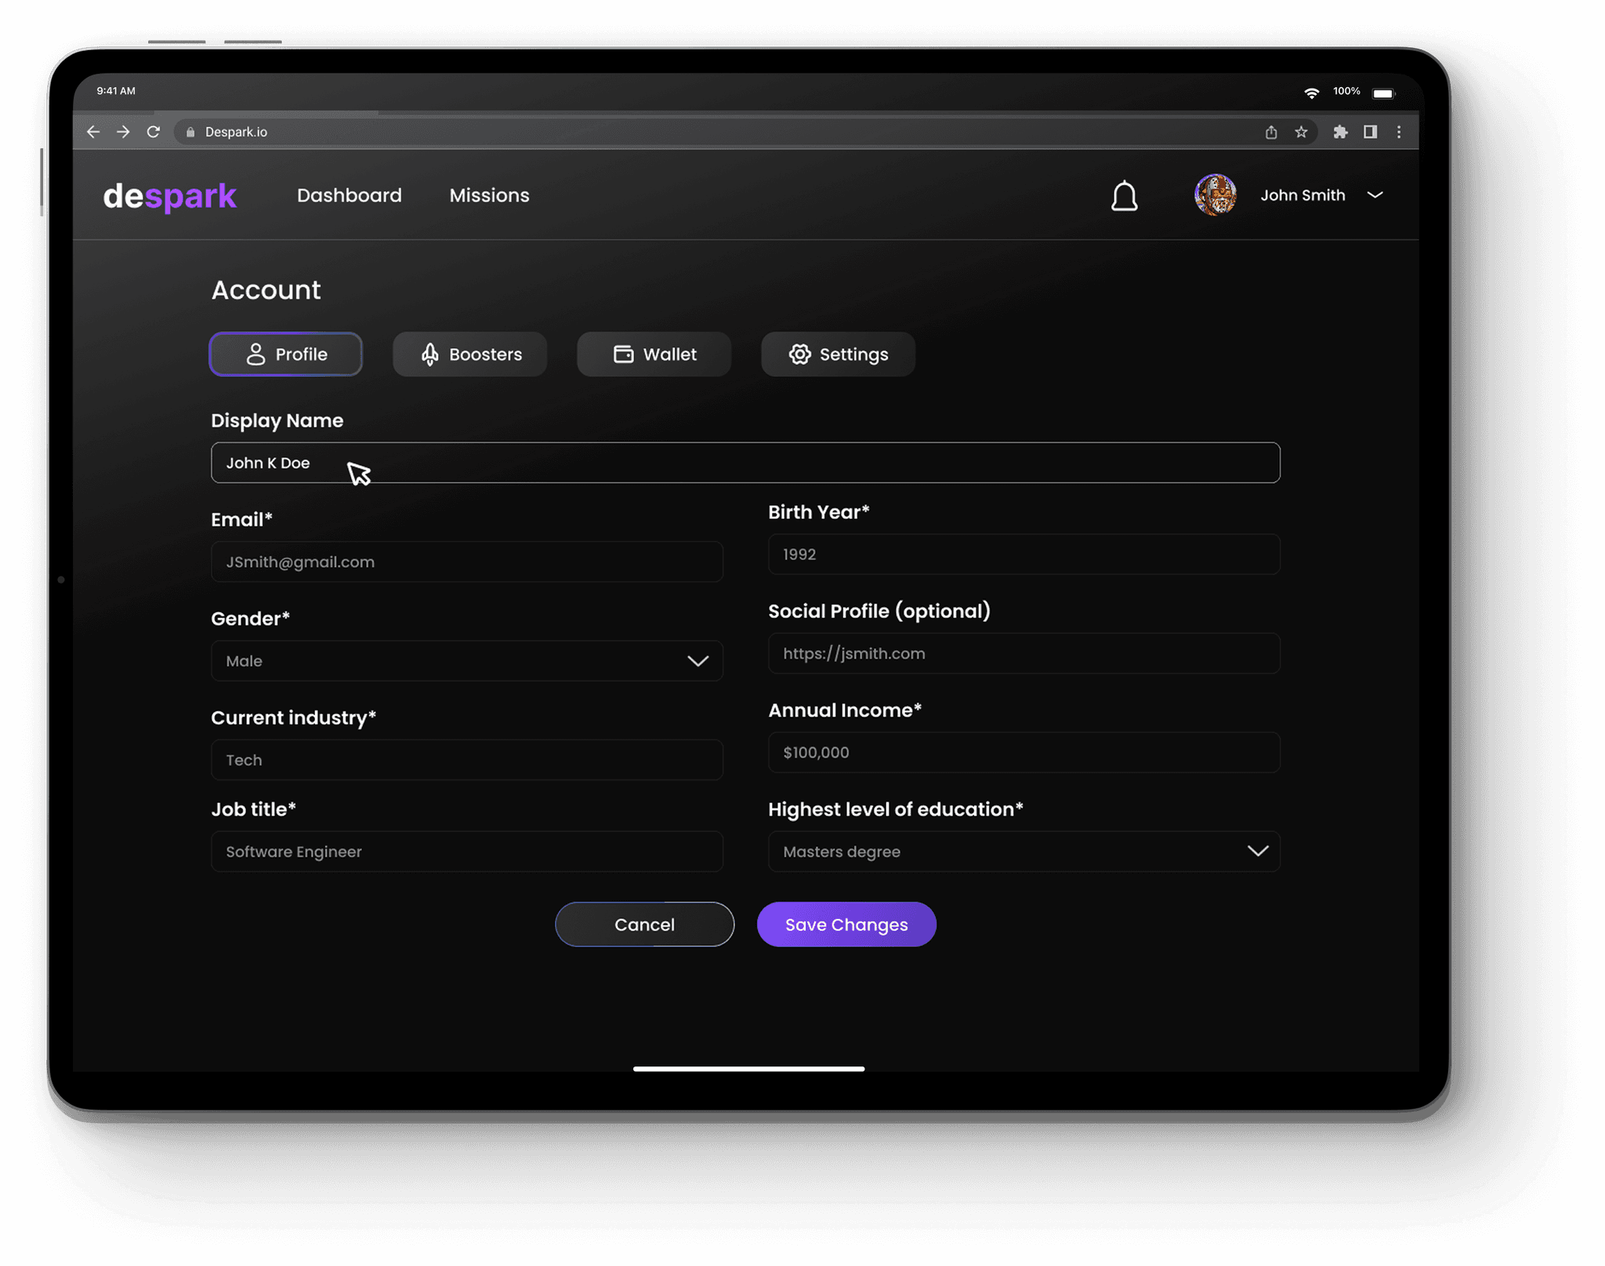The image size is (1605, 1266).
Task: Click the Annual Income field
Action: point(1024,752)
